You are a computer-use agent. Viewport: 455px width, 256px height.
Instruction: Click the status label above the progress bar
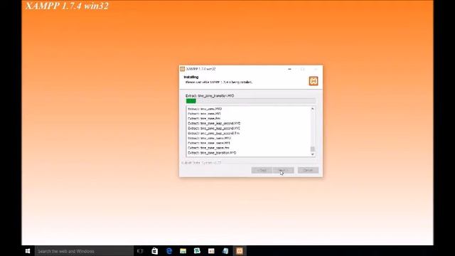[x=210, y=95]
